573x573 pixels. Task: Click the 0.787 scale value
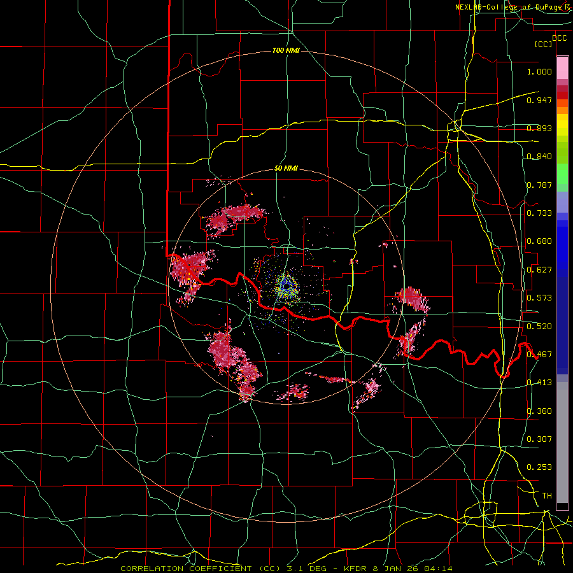pos(539,185)
